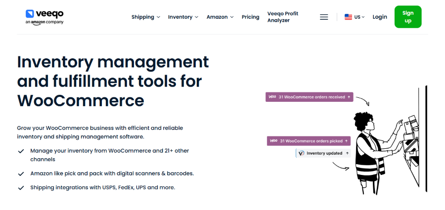Click the US flag icon
The height and width of the screenshot is (210, 445).
pos(348,17)
